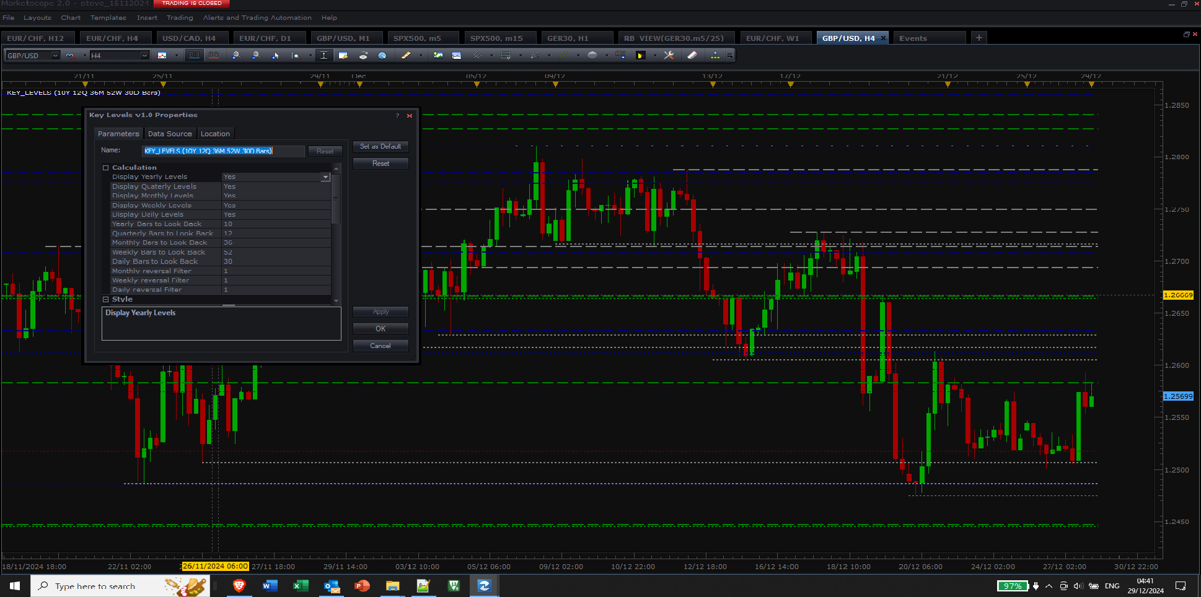Select the Display Qaterly Levels row

click(221, 186)
